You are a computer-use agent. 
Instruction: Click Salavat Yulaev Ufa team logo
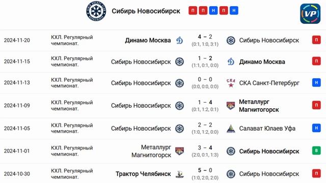tap(231, 129)
